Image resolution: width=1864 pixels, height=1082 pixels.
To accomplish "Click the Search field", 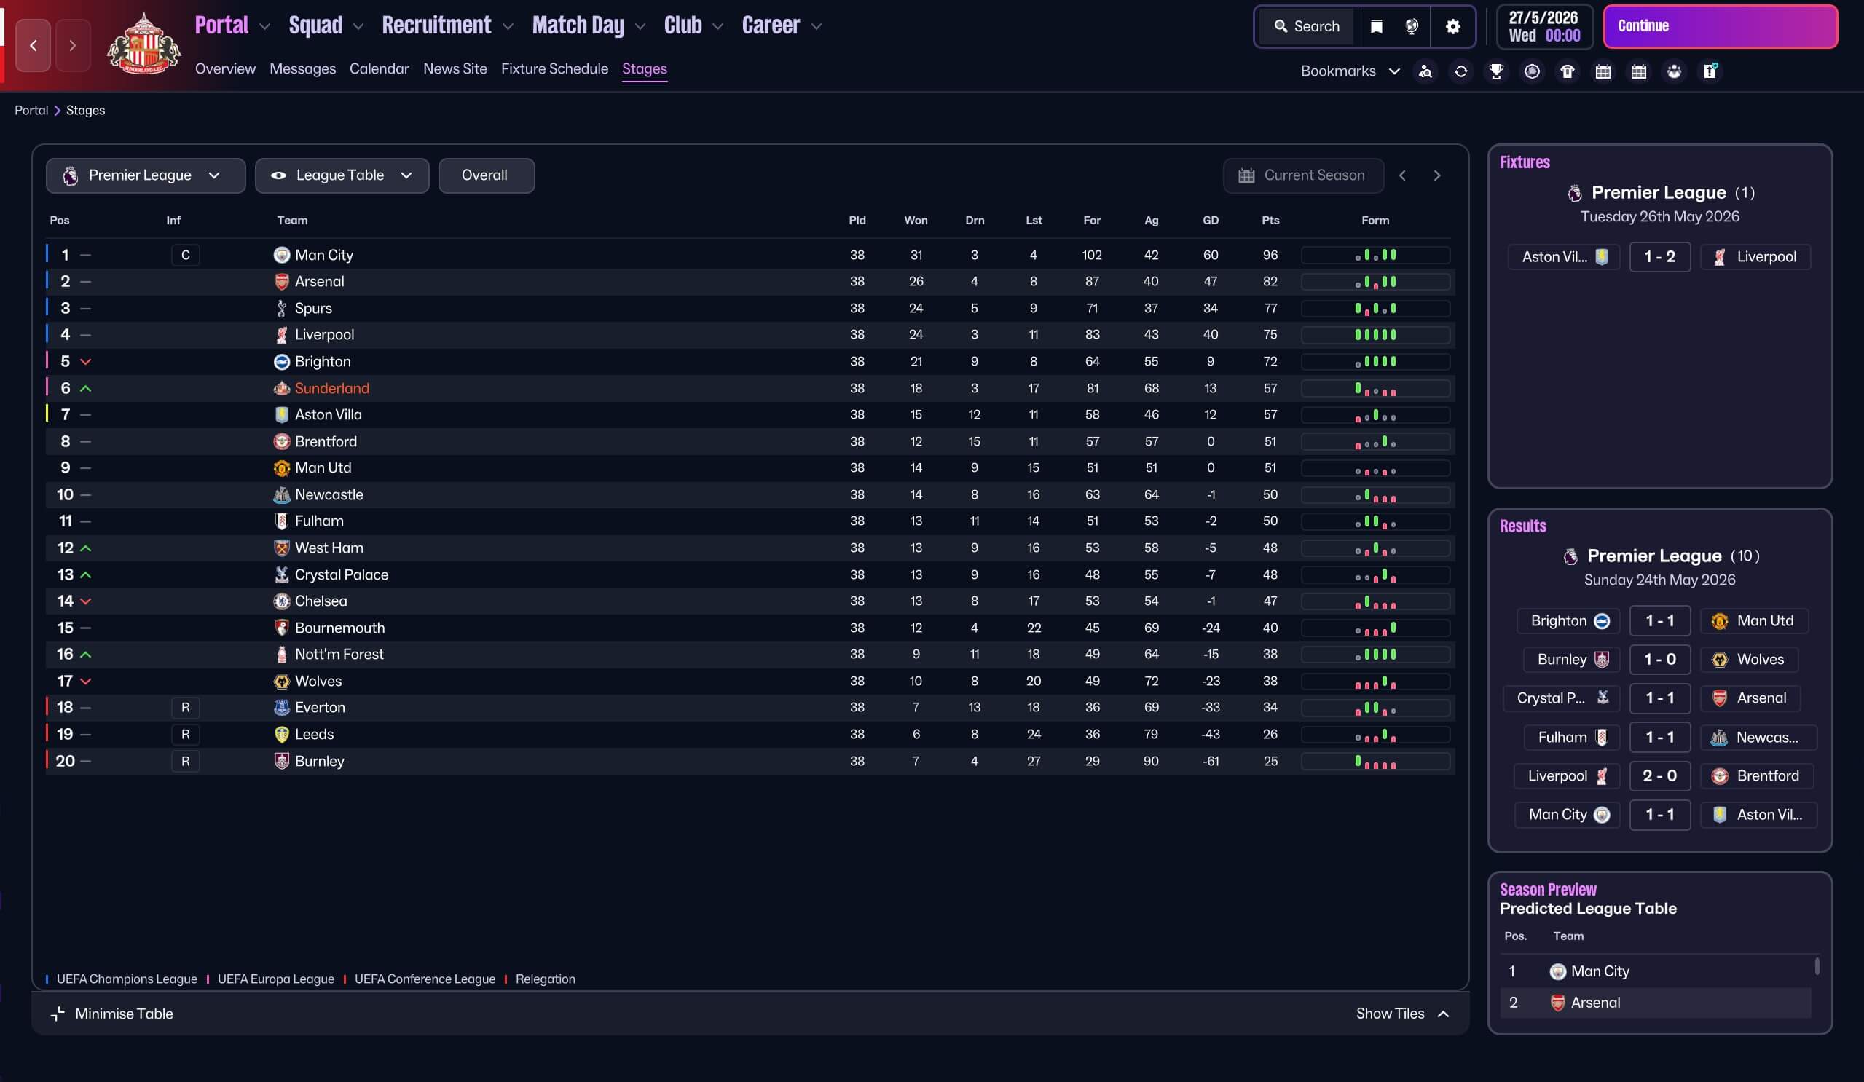I will tap(1307, 27).
